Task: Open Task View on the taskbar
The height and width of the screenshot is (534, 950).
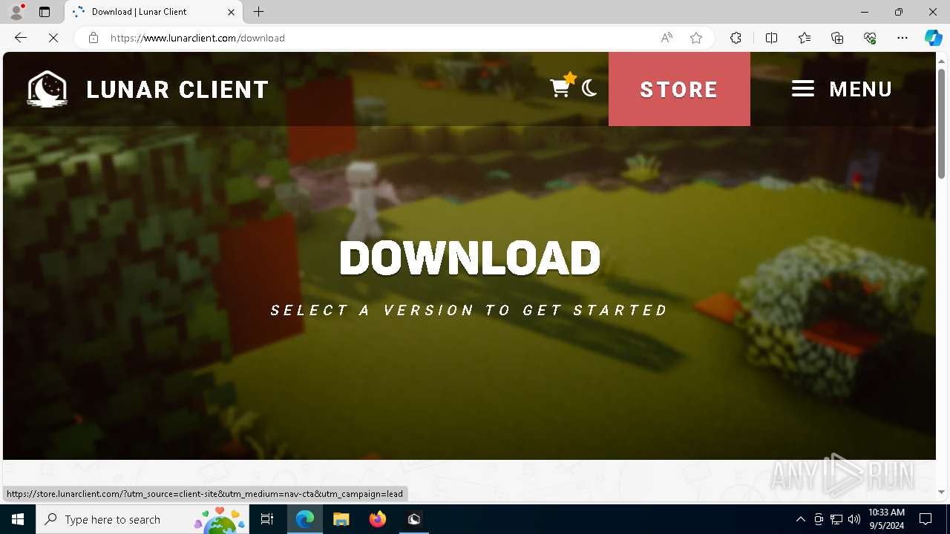Action: pyautogui.click(x=267, y=519)
